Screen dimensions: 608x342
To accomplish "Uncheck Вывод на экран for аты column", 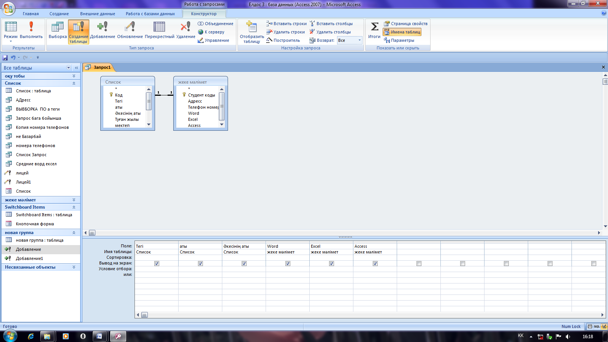I will (x=200, y=263).
